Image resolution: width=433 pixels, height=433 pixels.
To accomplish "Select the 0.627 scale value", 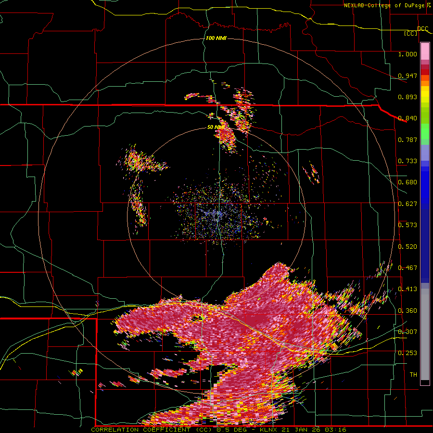I will tap(408, 204).
